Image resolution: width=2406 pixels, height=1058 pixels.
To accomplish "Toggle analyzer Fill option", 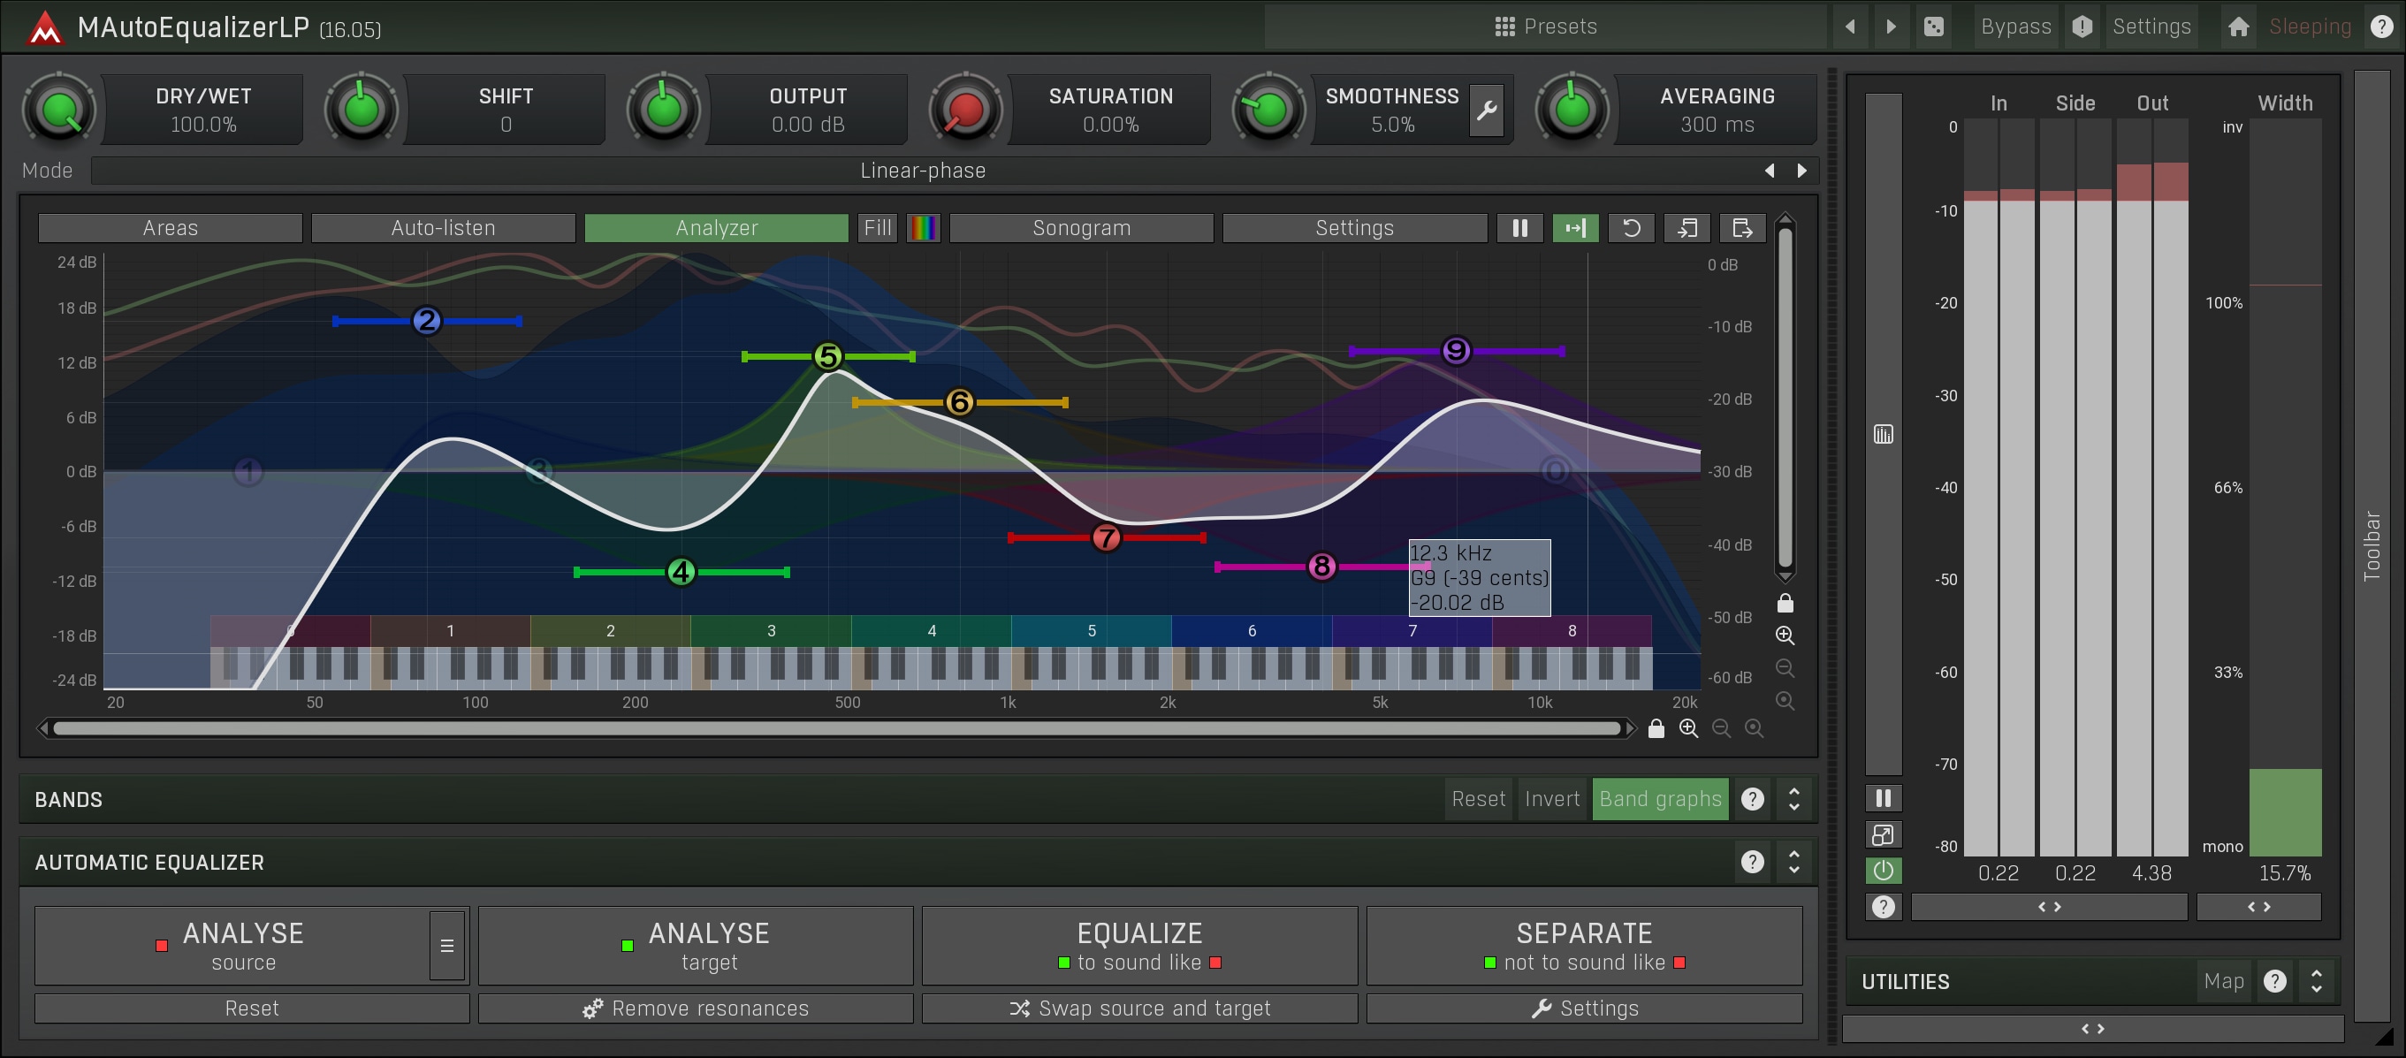I will [877, 228].
